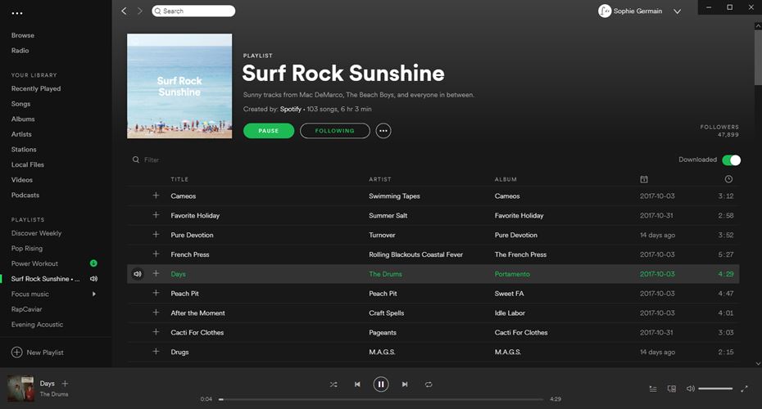
Task: Add Cacti For Clothes with plus icon
Action: (x=156, y=332)
